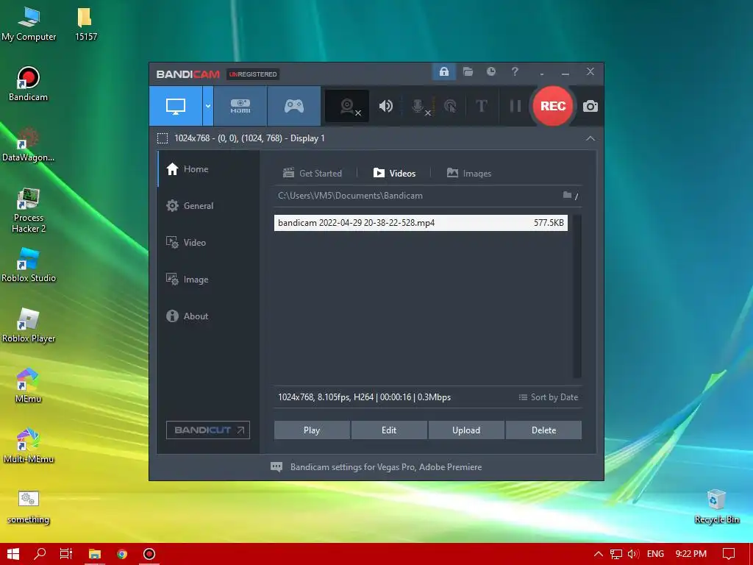Click the Recycle Bin icon
This screenshot has width=753, height=565.
[x=716, y=507]
